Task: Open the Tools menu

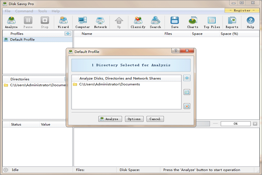Action: [42, 11]
